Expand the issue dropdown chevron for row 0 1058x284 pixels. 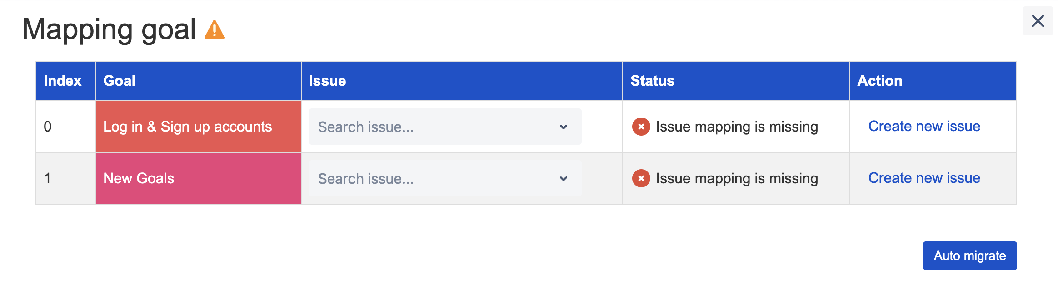point(564,127)
